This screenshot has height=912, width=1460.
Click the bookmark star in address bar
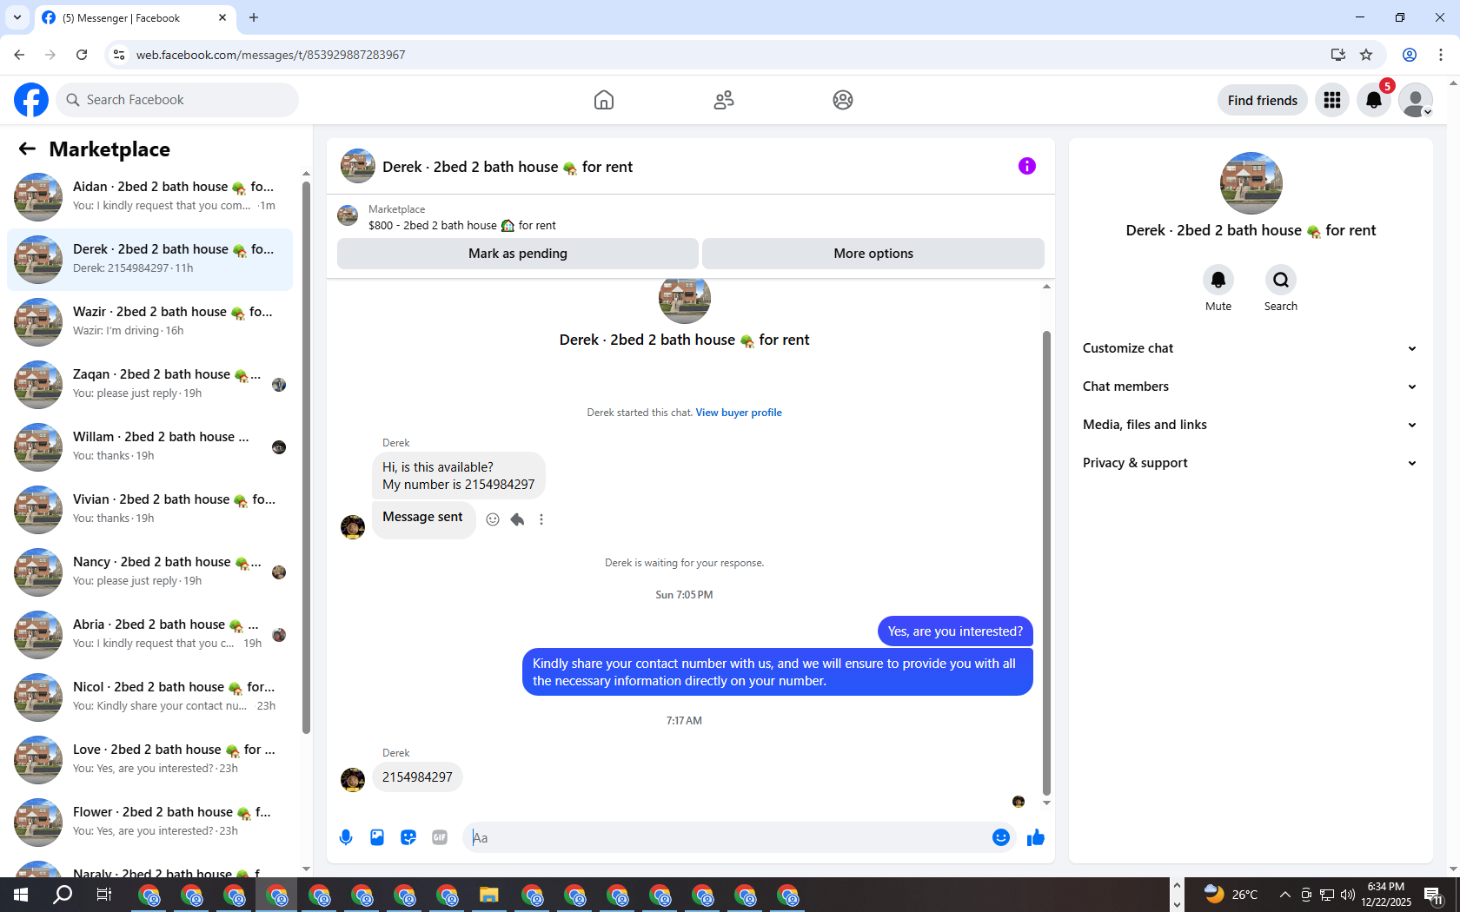click(1366, 55)
